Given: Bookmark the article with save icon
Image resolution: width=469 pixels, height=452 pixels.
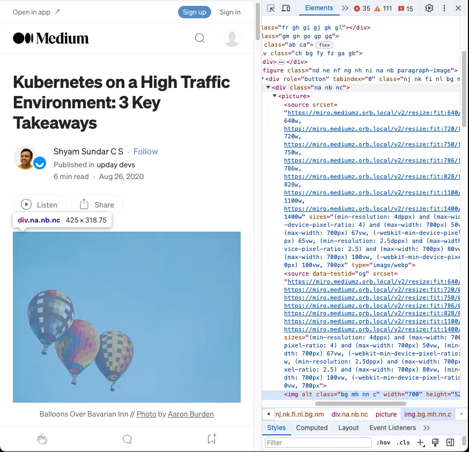Looking at the screenshot, I should click(212, 439).
